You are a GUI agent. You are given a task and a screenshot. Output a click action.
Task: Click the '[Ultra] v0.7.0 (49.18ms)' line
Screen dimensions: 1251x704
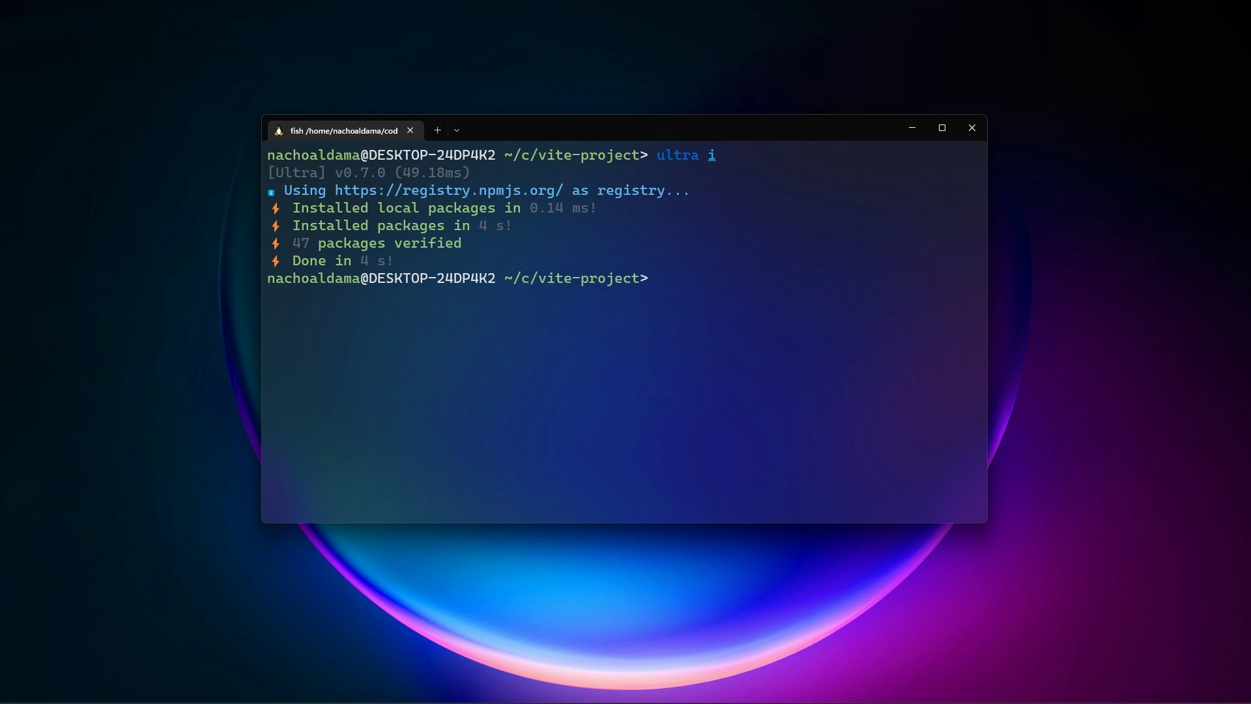click(369, 173)
